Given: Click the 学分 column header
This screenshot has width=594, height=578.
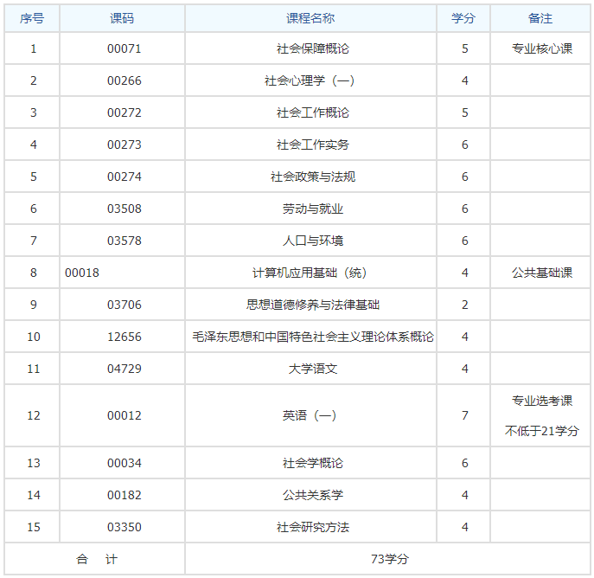Looking at the screenshot, I should [x=464, y=18].
